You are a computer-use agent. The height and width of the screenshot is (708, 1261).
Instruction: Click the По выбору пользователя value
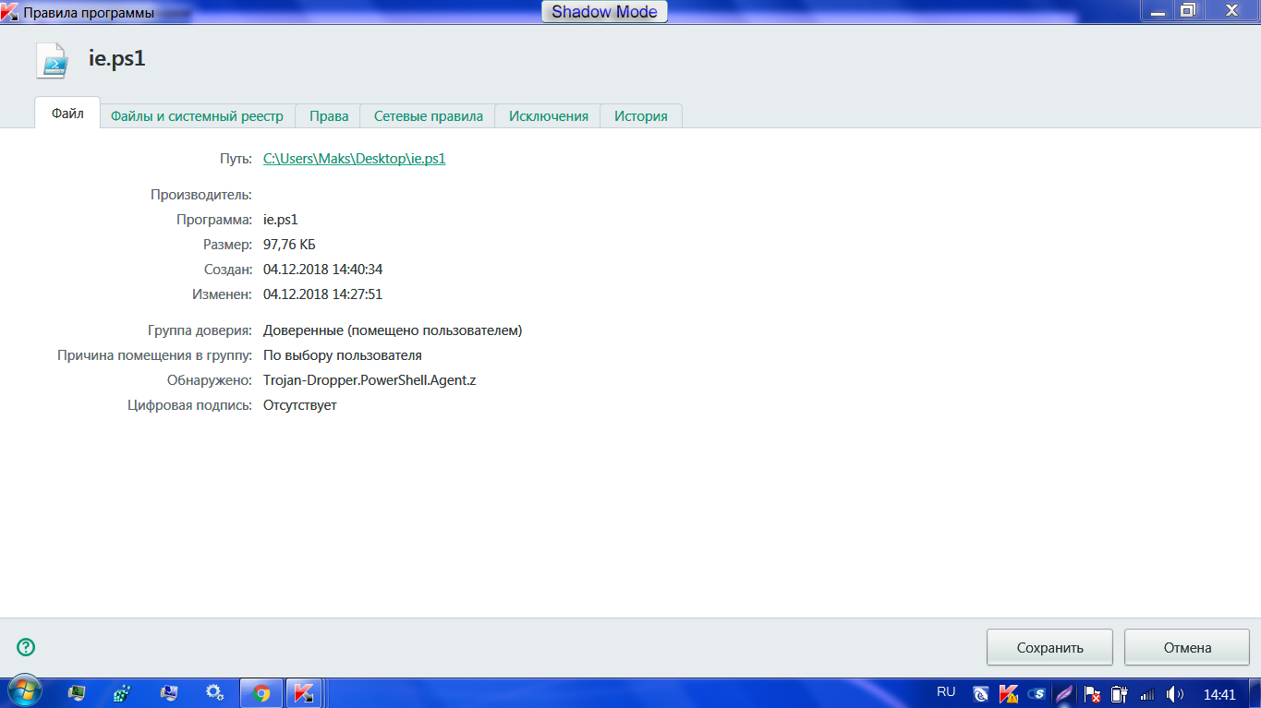point(342,355)
